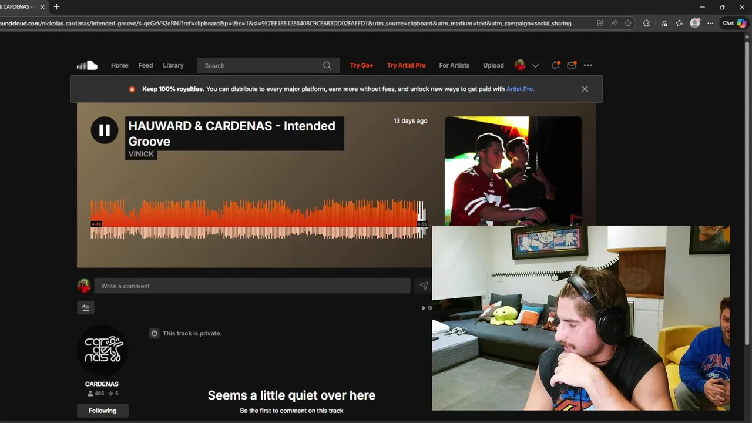Toggle the Following button
752x423 pixels.
[103, 411]
